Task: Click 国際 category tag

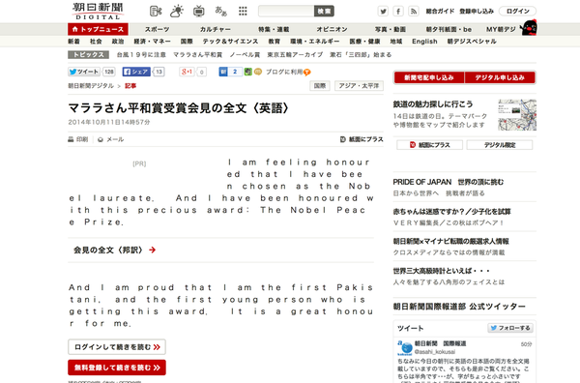Action: (x=320, y=86)
